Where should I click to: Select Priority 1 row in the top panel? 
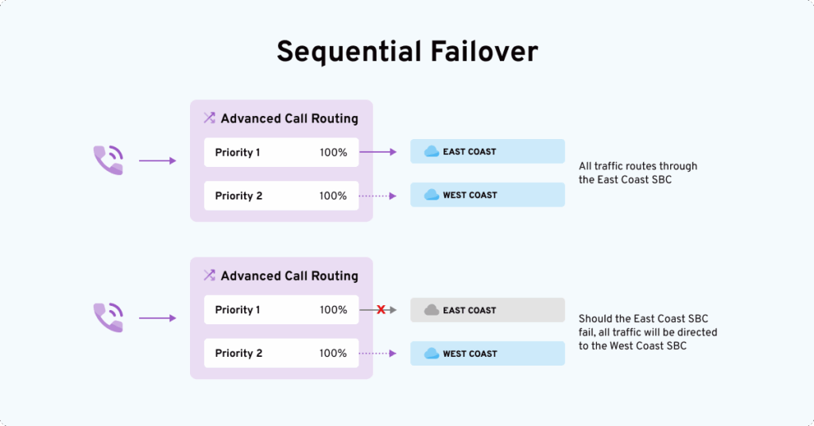[281, 152]
